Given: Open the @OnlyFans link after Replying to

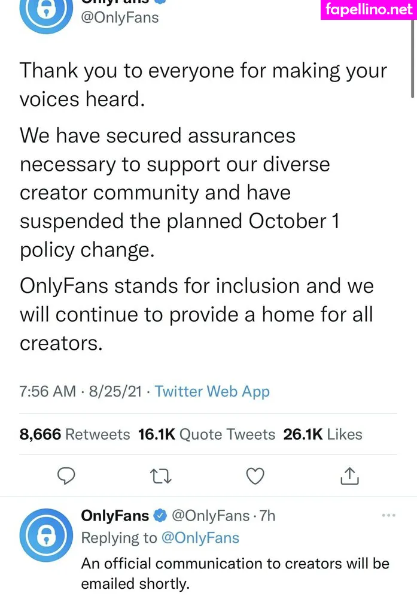Looking at the screenshot, I should pos(200,538).
